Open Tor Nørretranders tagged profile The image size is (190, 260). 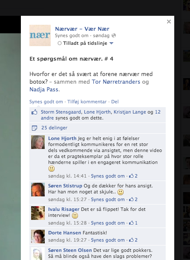click(116, 82)
